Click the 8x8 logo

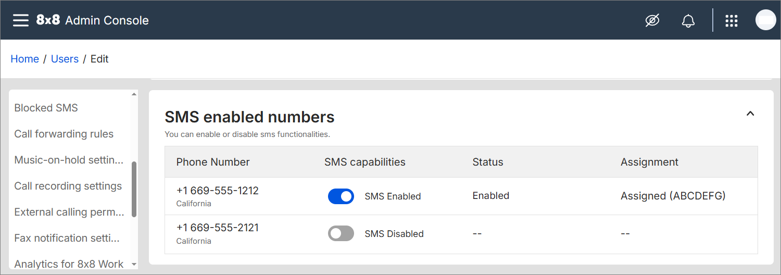[x=48, y=20]
